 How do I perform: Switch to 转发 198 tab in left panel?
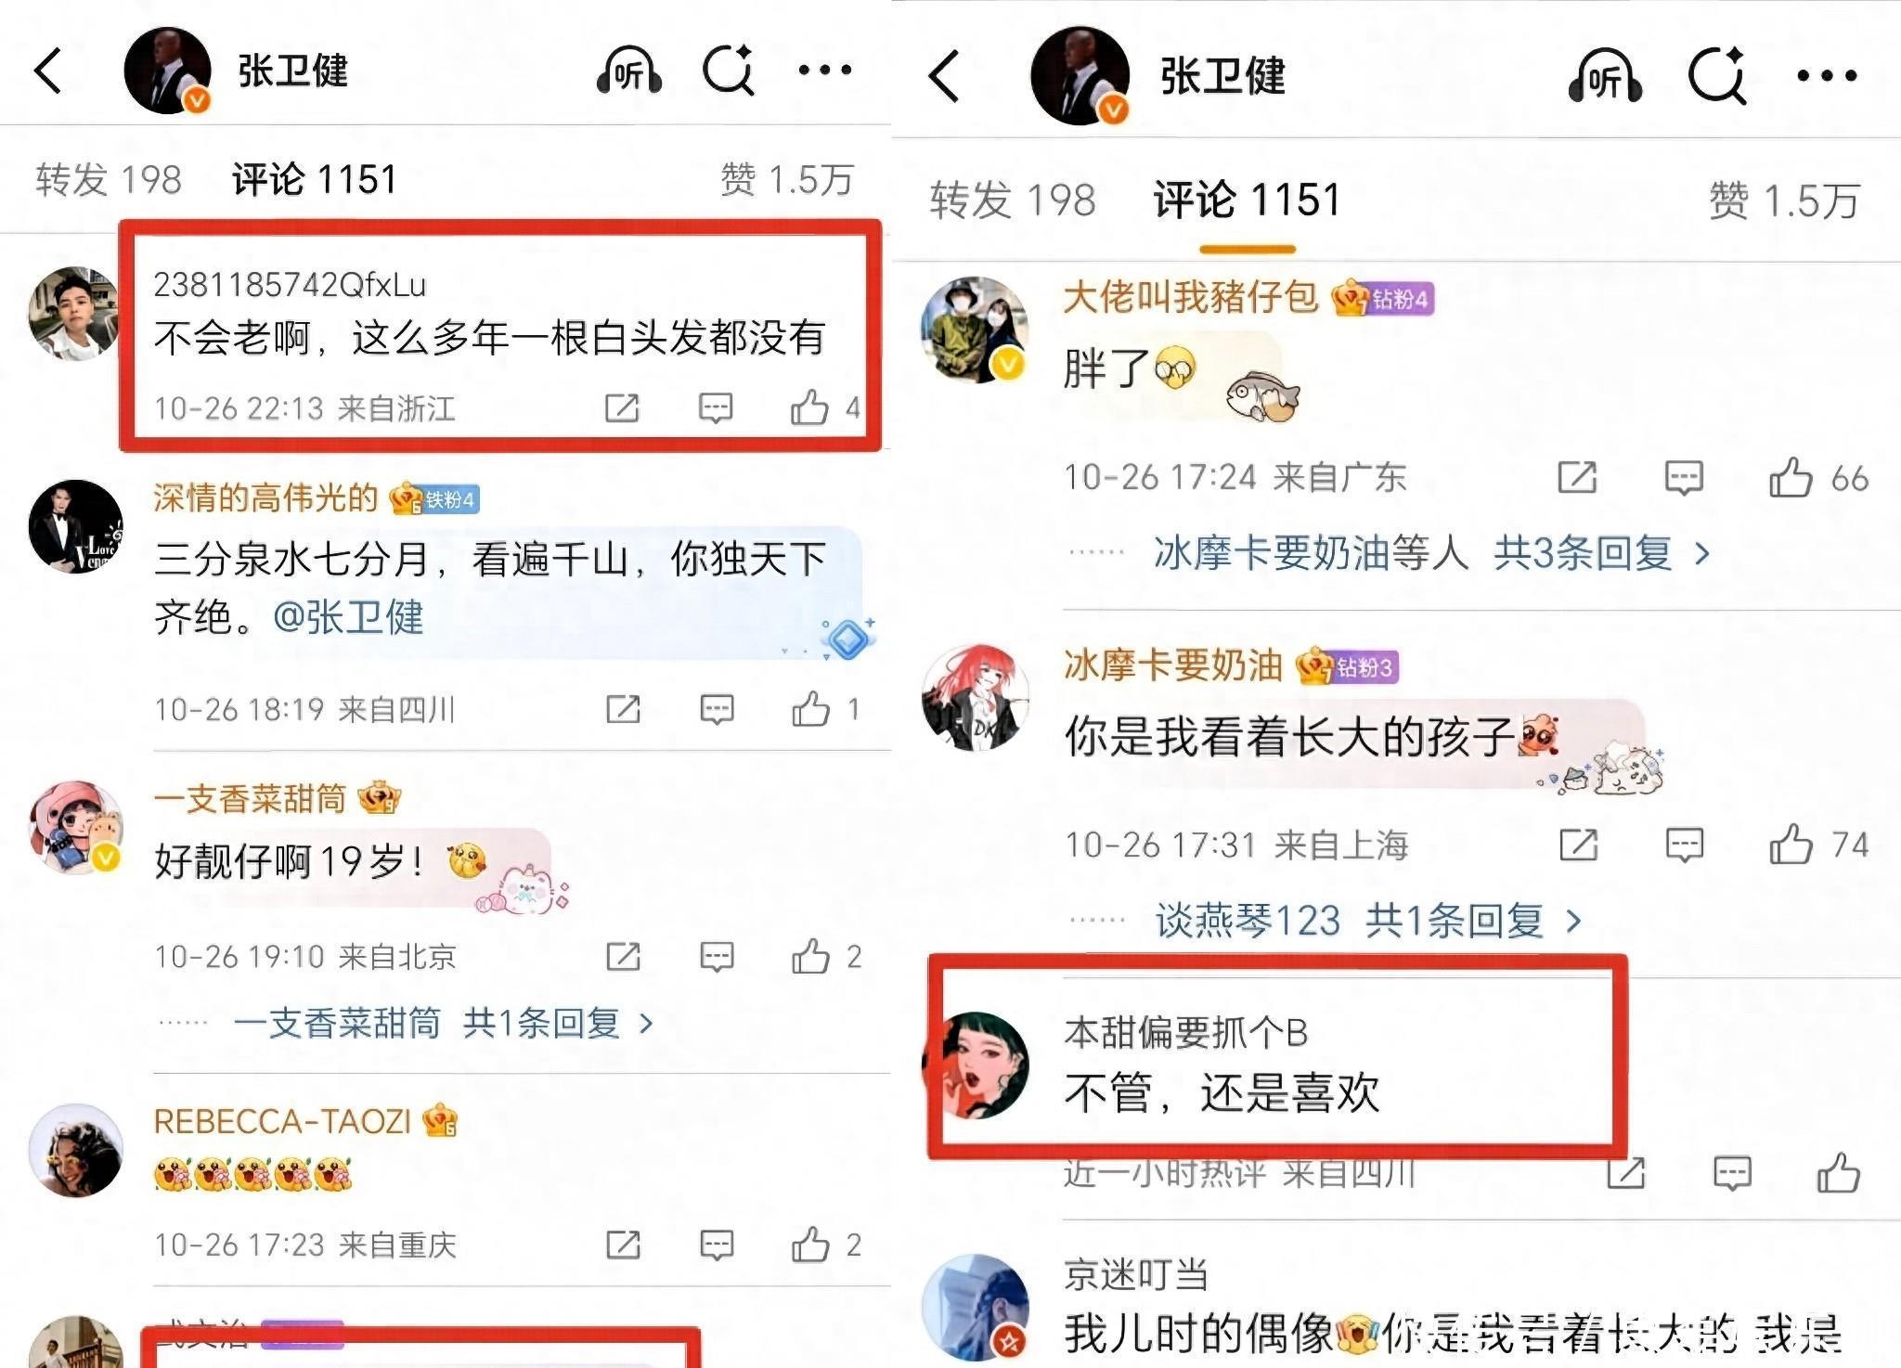click(x=109, y=180)
